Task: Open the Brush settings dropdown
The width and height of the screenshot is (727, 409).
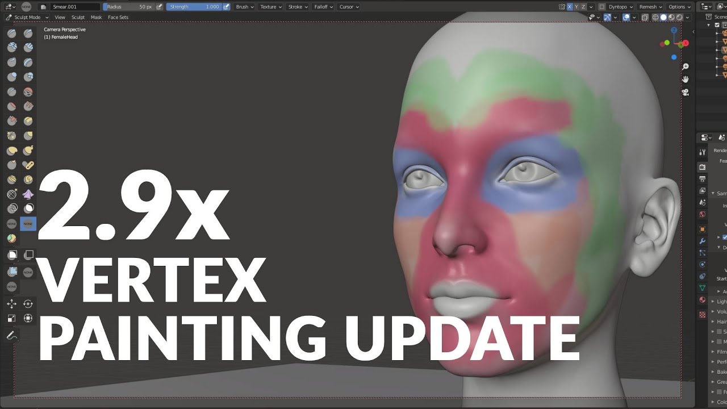Action: (x=244, y=7)
